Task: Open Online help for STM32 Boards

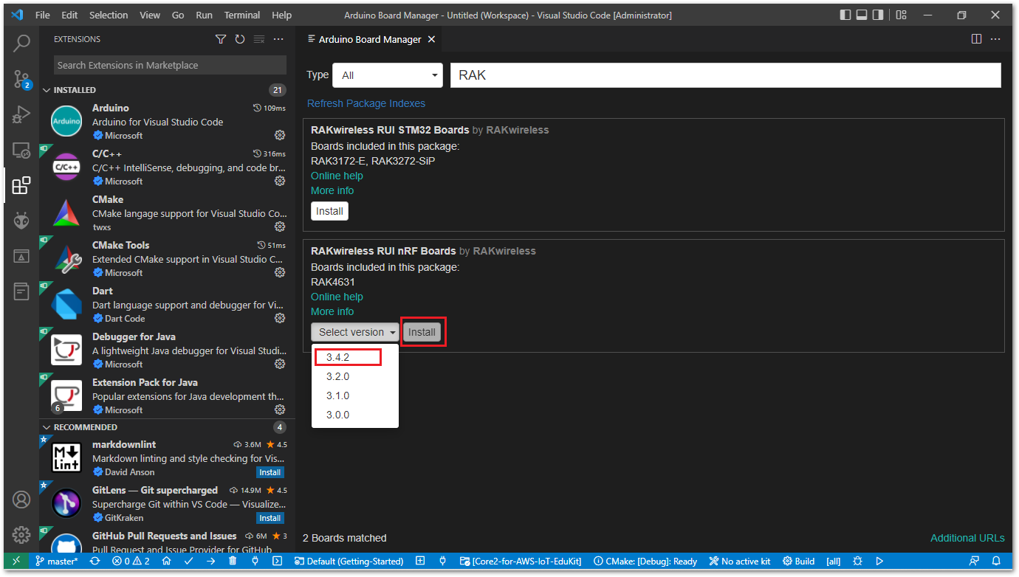Action: pyautogui.click(x=337, y=176)
